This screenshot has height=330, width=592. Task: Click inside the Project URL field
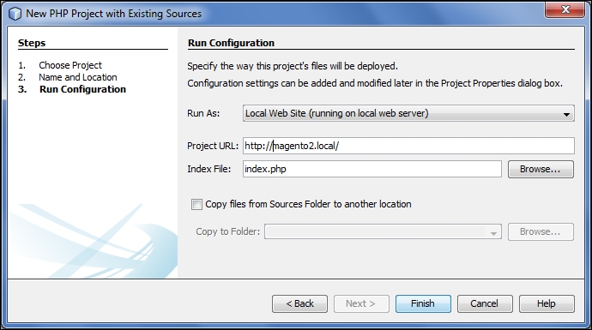[408, 146]
